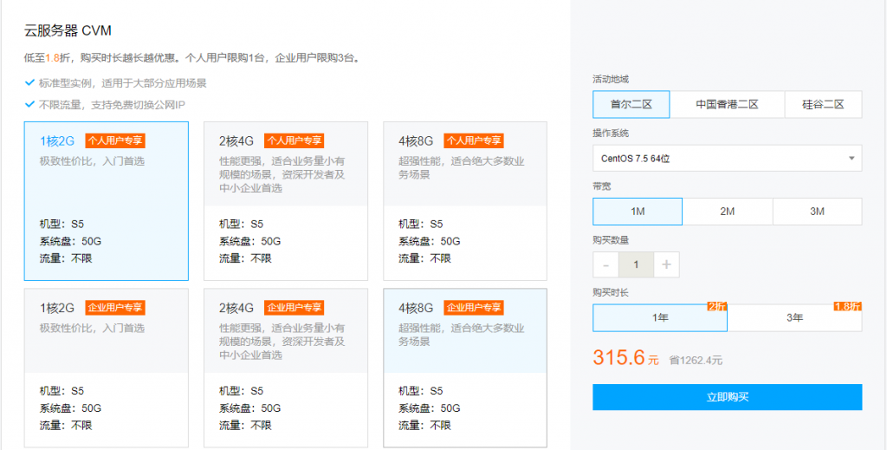
Task: Click the 省1262.4元 savings text
Action: click(x=696, y=360)
